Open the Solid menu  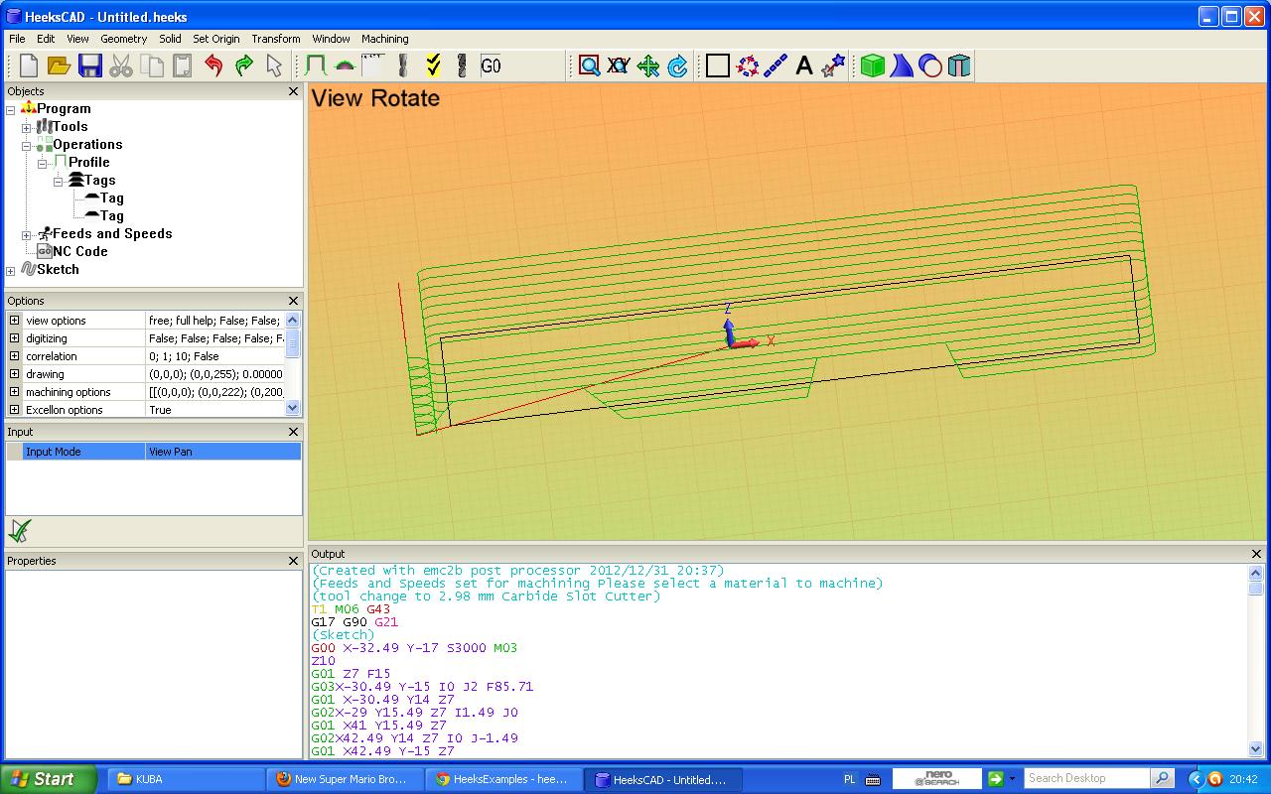click(x=170, y=39)
